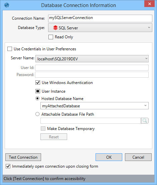Close the Database Connection Information dialog
The image size is (157, 185).
pos(149,4)
